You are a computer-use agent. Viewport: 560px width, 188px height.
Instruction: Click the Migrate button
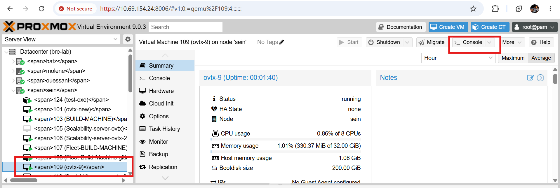point(432,42)
